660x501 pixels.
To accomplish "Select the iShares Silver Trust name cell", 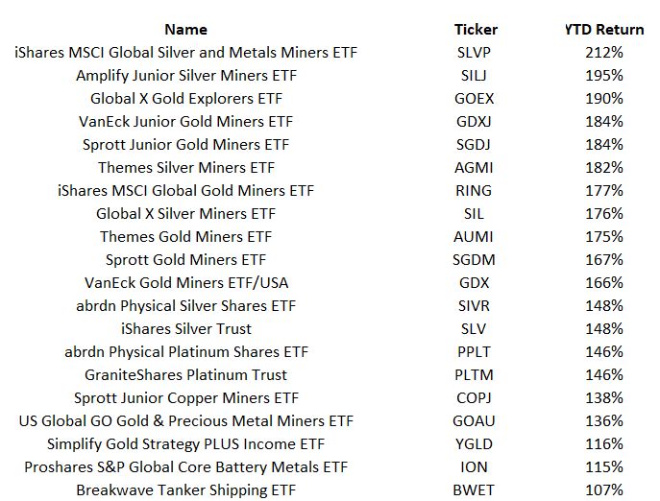I will pos(186,328).
